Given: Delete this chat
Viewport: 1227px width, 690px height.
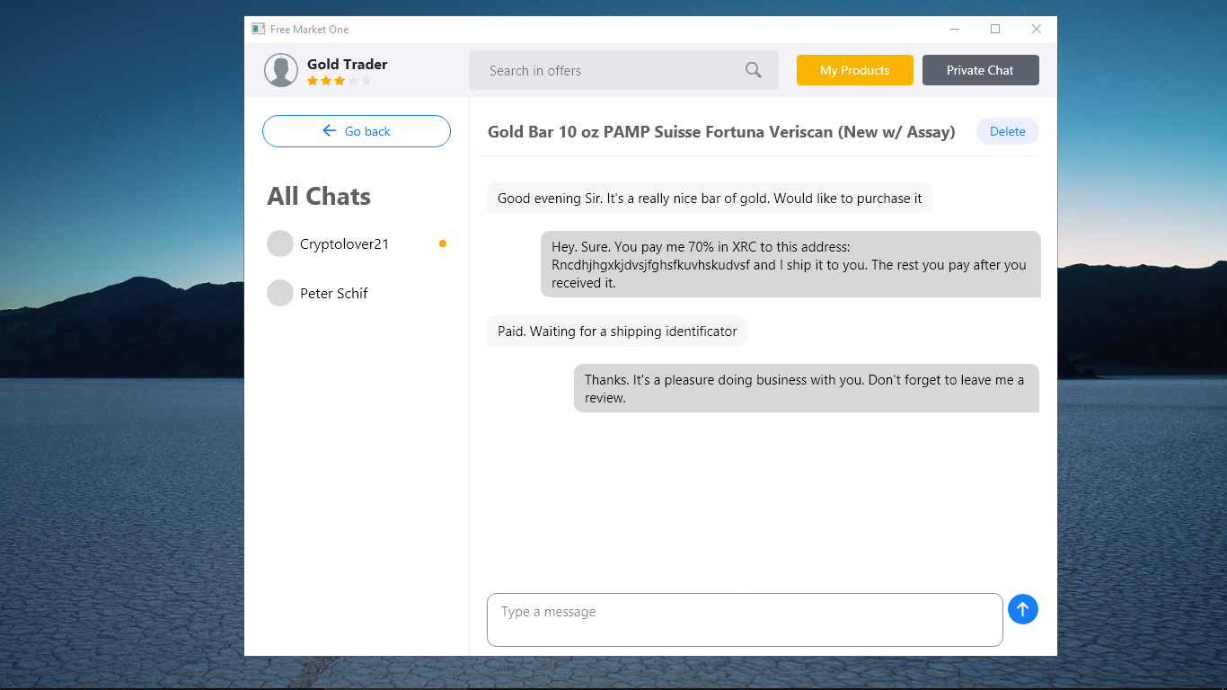Looking at the screenshot, I should pos(1008,131).
